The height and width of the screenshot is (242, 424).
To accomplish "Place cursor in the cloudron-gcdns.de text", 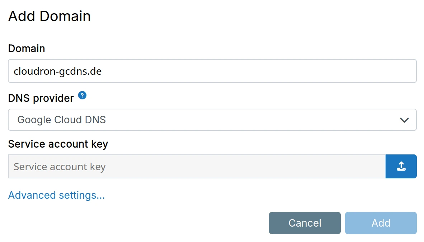I will click(57, 71).
